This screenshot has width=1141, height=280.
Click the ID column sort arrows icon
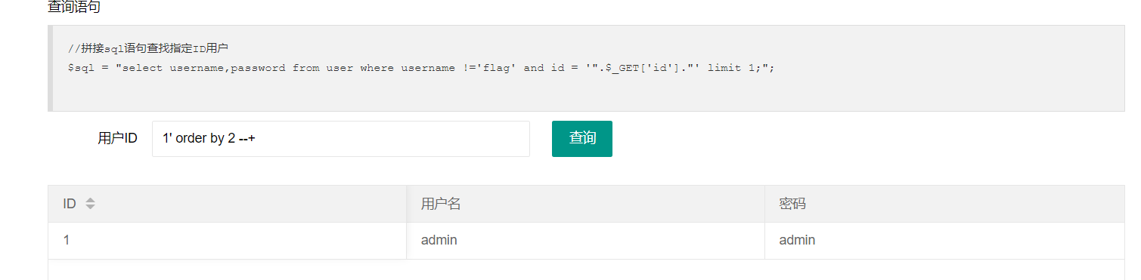90,204
